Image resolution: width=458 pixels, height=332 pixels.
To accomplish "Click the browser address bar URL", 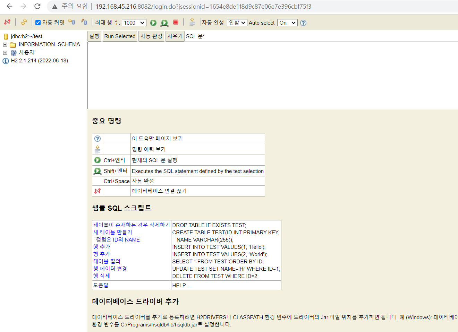I will tap(203, 7).
